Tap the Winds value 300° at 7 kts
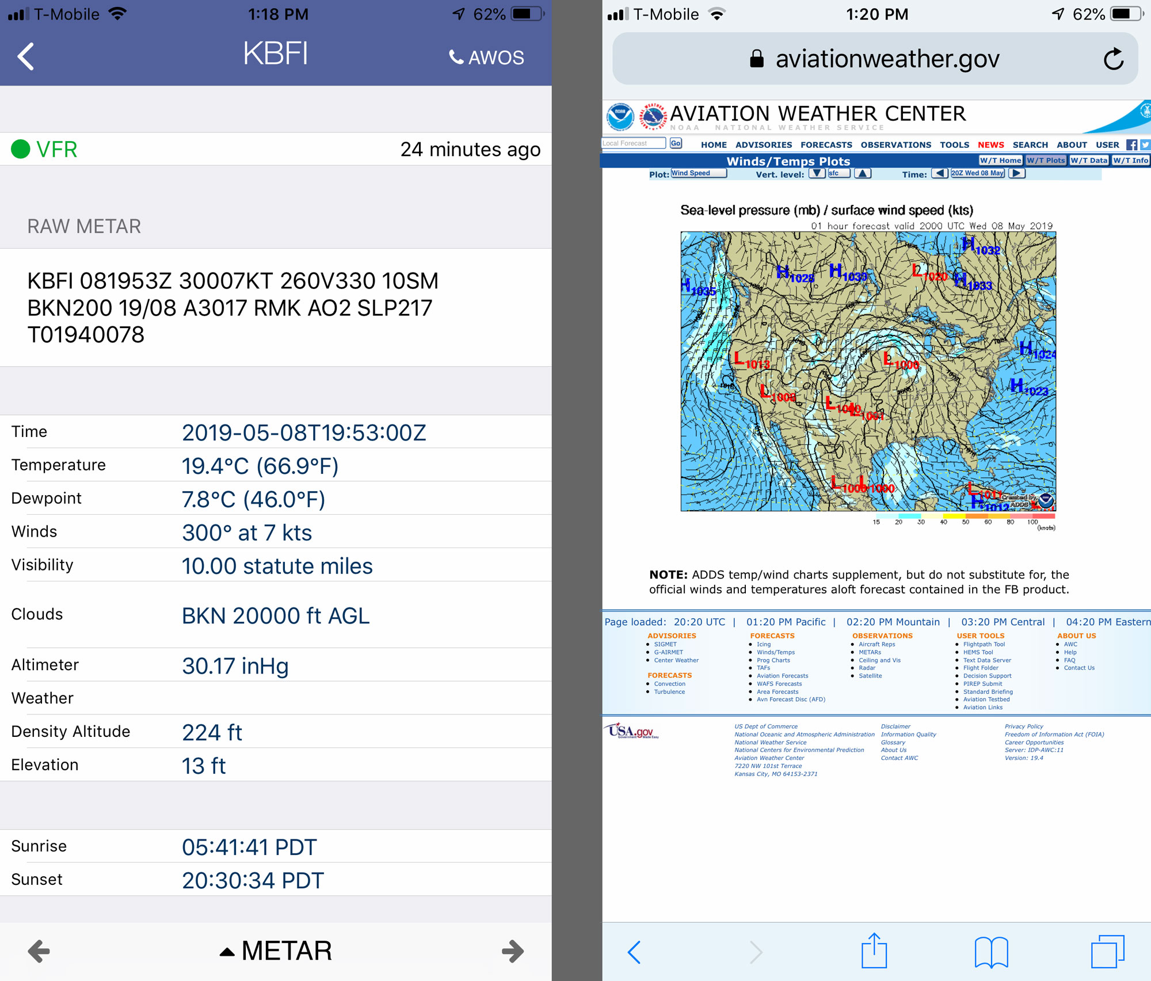 247,533
